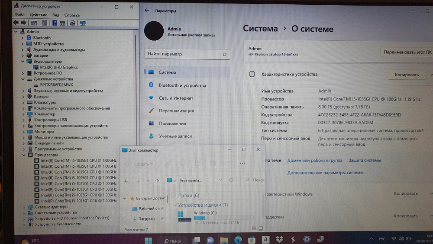Expand the Bluetooth node in device tree
This screenshot has height=244, width=433.
pos(23,38)
